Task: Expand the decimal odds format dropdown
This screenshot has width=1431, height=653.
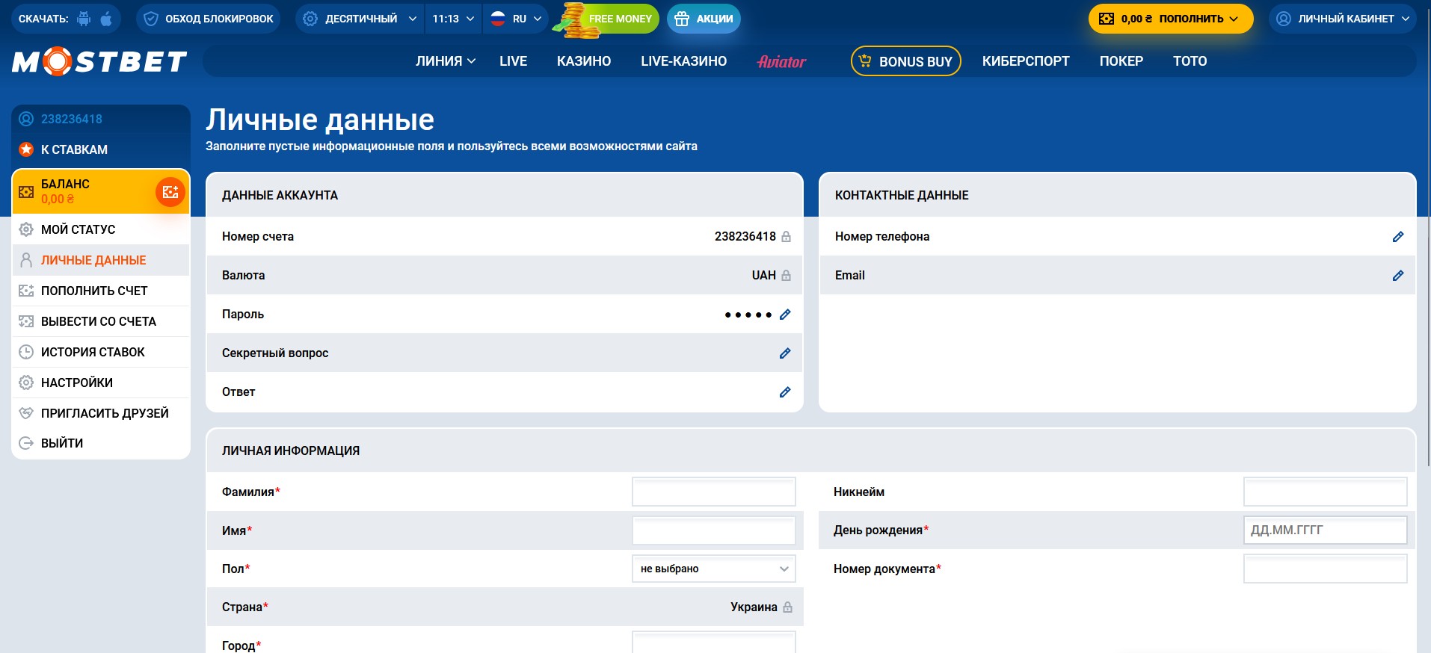Action: pyautogui.click(x=360, y=19)
